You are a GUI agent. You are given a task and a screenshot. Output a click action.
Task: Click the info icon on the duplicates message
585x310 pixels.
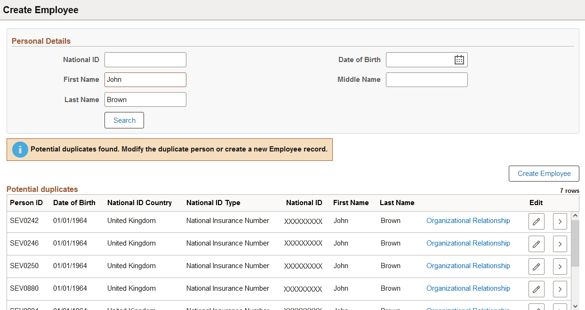click(x=20, y=149)
